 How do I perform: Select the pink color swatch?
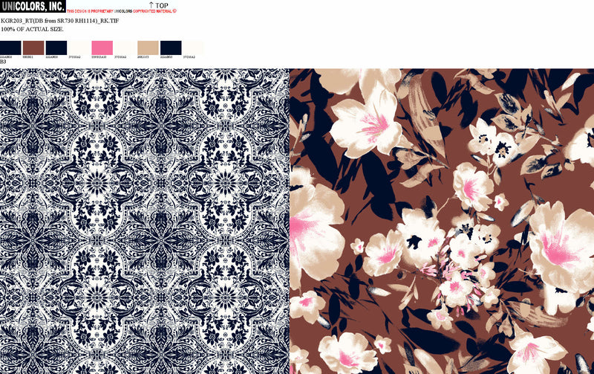point(102,48)
